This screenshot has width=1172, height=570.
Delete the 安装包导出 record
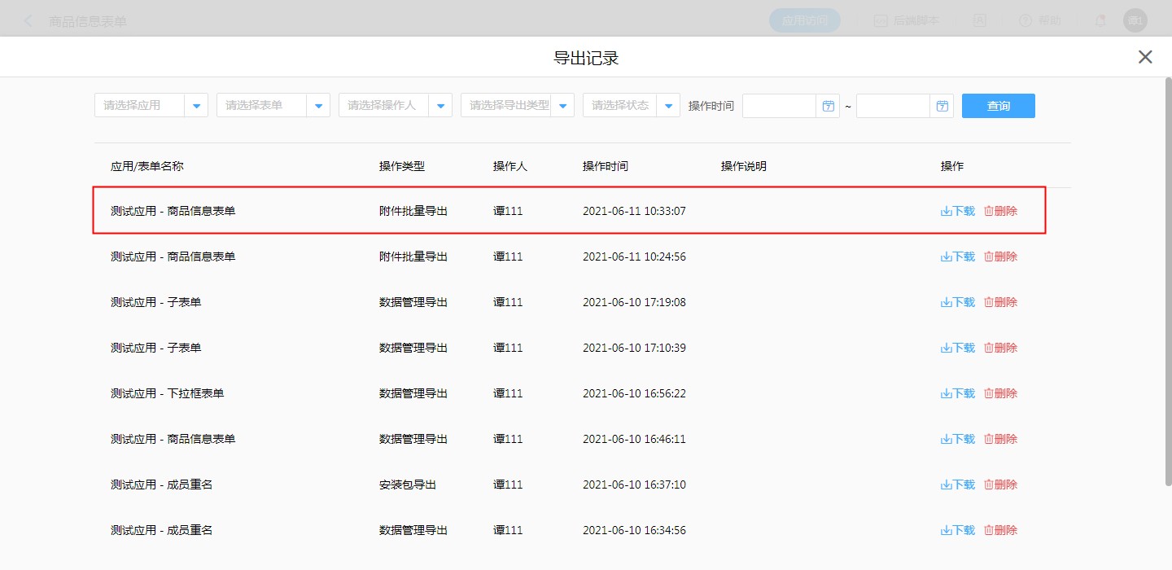1001,484
